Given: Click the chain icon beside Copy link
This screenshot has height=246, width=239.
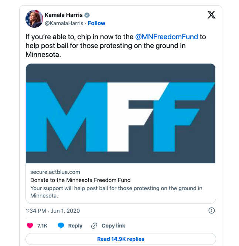Looking at the screenshot, I should [94, 226].
